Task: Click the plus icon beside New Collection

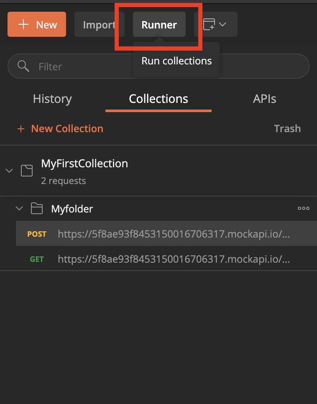Action: point(21,129)
